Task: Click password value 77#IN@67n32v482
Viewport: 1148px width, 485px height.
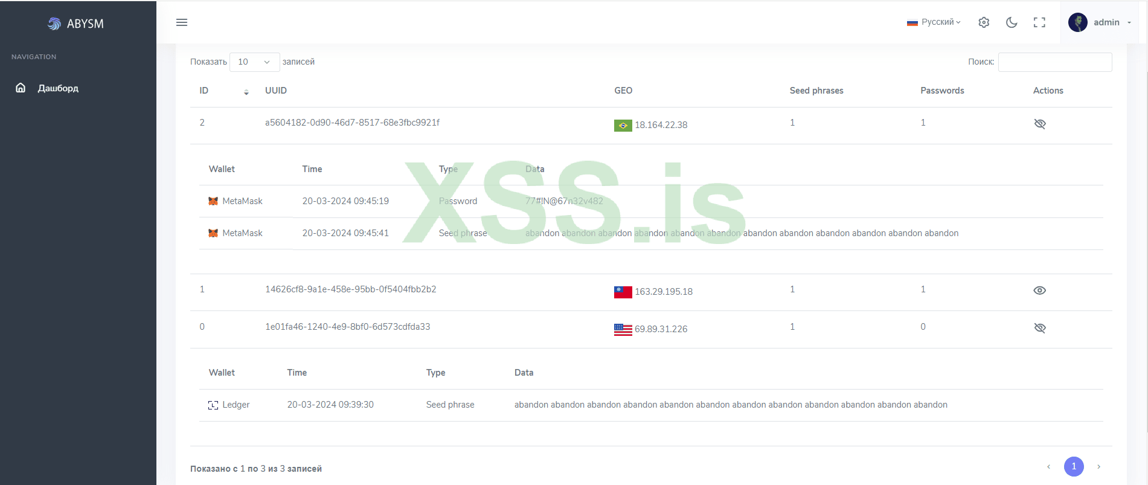Action: click(x=564, y=201)
